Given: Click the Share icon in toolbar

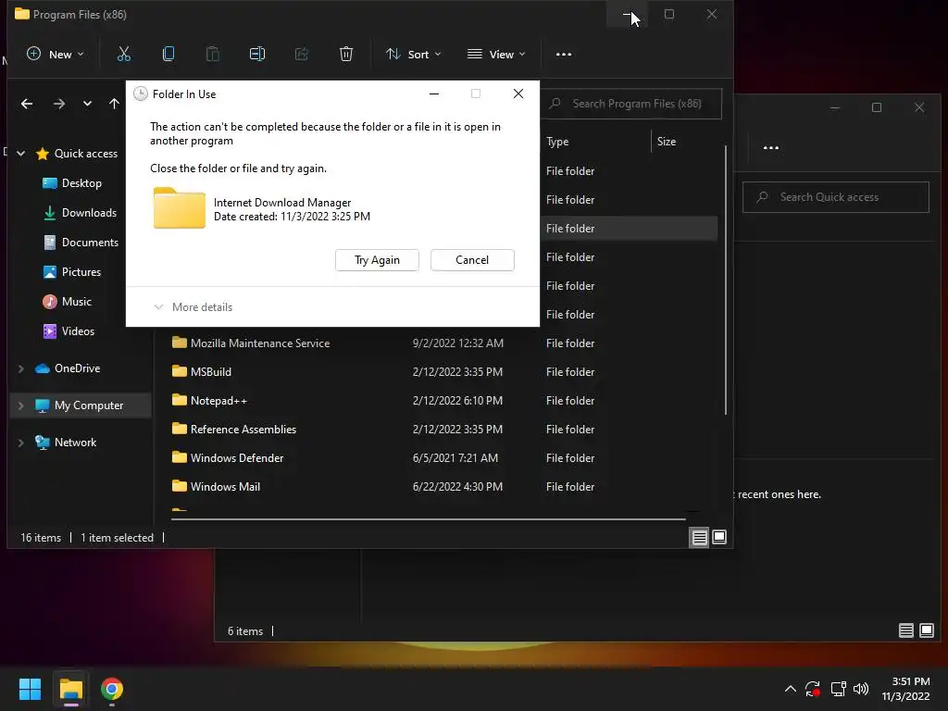Looking at the screenshot, I should click(x=301, y=54).
